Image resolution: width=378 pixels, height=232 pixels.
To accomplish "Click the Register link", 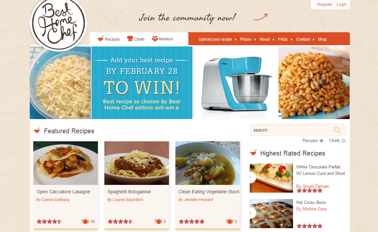I will tap(324, 4).
